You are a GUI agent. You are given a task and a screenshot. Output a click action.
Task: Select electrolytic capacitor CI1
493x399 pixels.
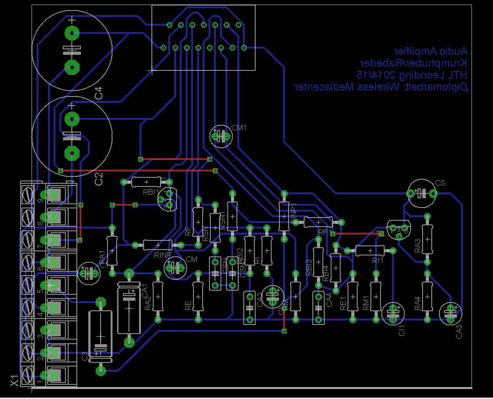click(393, 314)
